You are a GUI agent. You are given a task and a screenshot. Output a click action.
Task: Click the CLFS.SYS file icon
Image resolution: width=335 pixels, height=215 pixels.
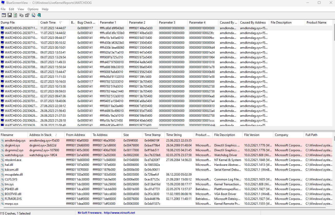(2, 179)
